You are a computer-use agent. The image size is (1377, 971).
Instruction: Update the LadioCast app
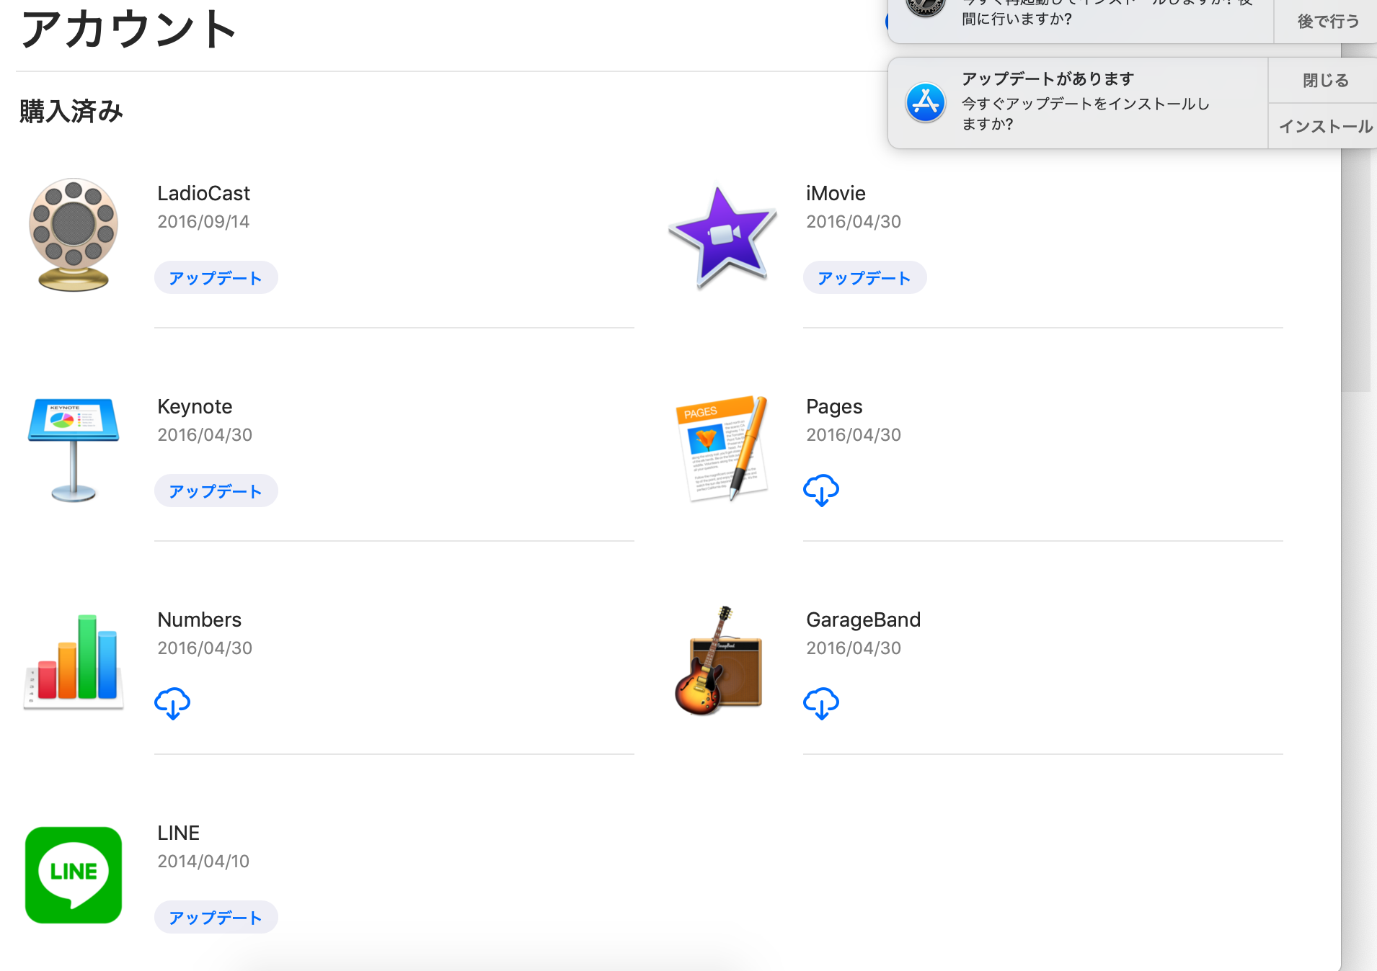coord(216,278)
